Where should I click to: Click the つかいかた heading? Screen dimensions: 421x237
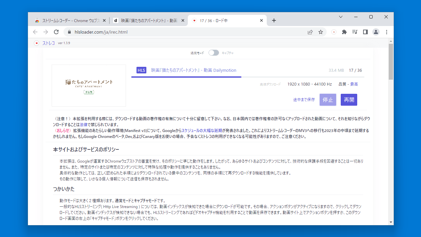(x=64, y=189)
